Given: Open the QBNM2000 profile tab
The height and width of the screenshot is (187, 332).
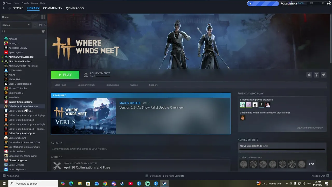Looking at the screenshot, I should click(75, 8).
